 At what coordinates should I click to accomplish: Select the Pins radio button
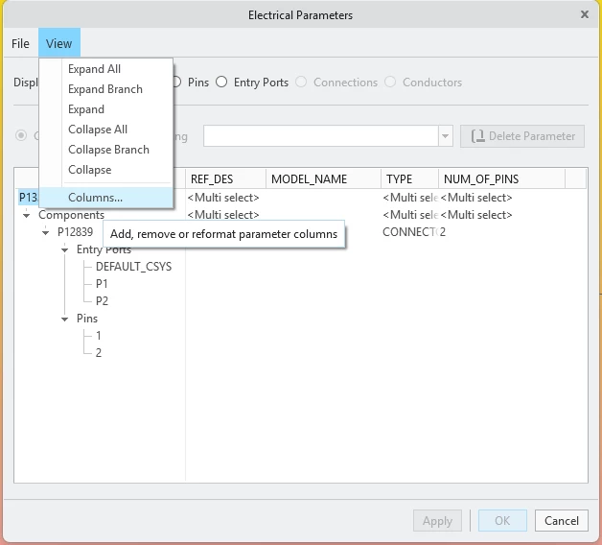pos(176,82)
